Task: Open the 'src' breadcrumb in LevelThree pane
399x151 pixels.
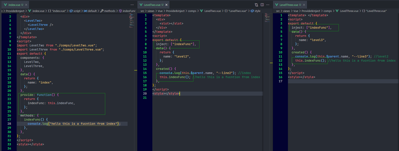Action: click(279, 11)
